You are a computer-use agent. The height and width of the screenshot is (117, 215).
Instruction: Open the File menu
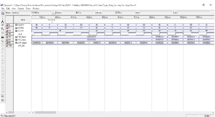point(3,8)
